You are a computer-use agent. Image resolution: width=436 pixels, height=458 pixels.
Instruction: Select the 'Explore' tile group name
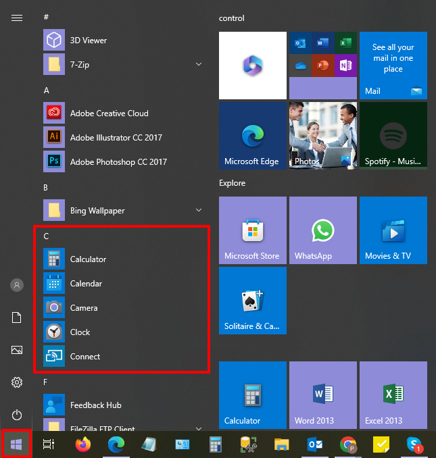232,183
